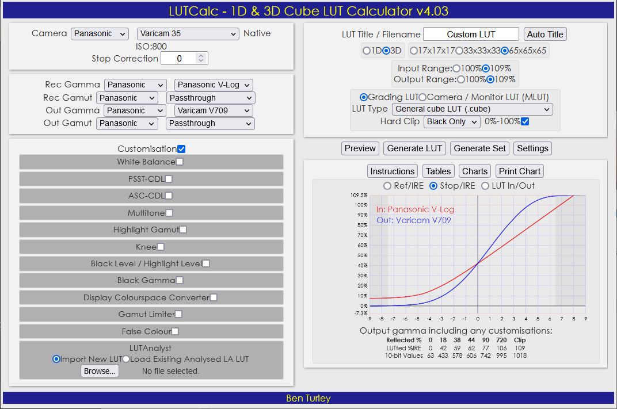
Task: Open the Out Gamut Passthrough dropdown
Action: tap(210, 124)
